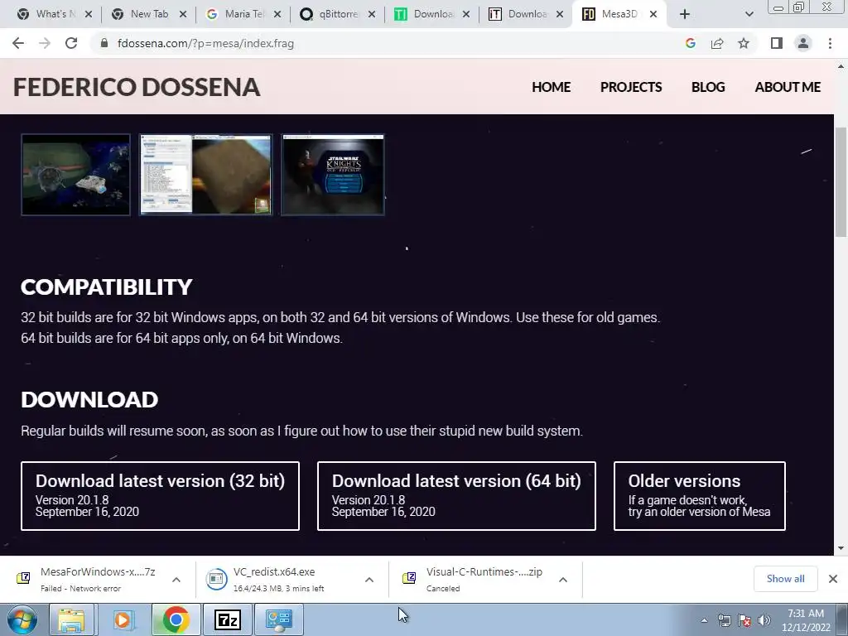Expand MesaForWindows download options chevron
The width and height of the screenshot is (848, 636).
point(176,580)
